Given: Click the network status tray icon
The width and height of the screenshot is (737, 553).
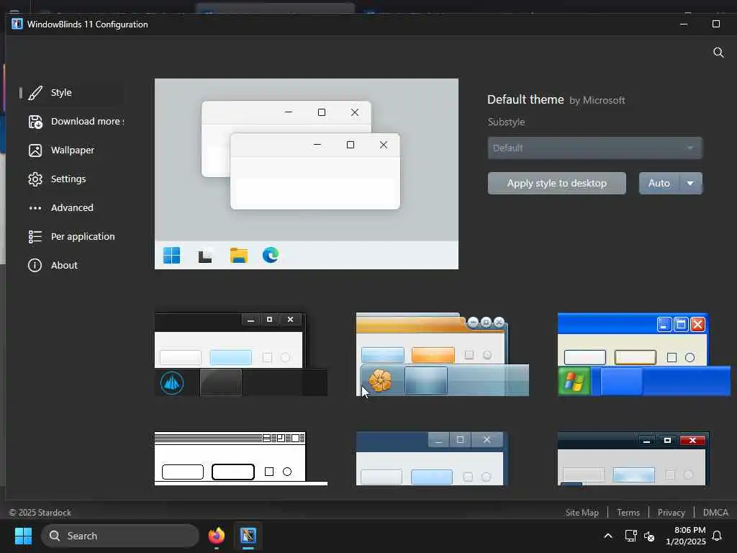Looking at the screenshot, I should tap(630, 536).
